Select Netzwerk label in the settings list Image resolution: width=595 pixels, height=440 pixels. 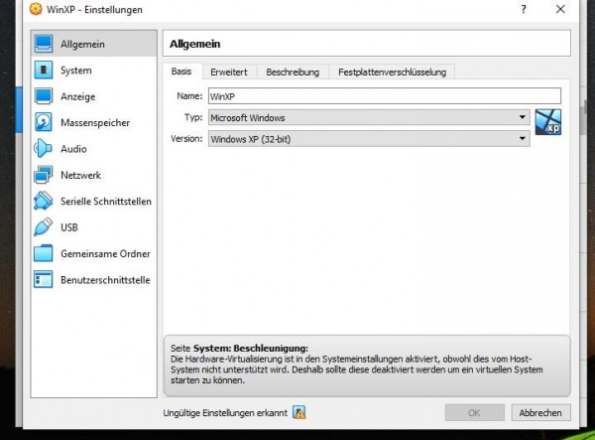[81, 175]
